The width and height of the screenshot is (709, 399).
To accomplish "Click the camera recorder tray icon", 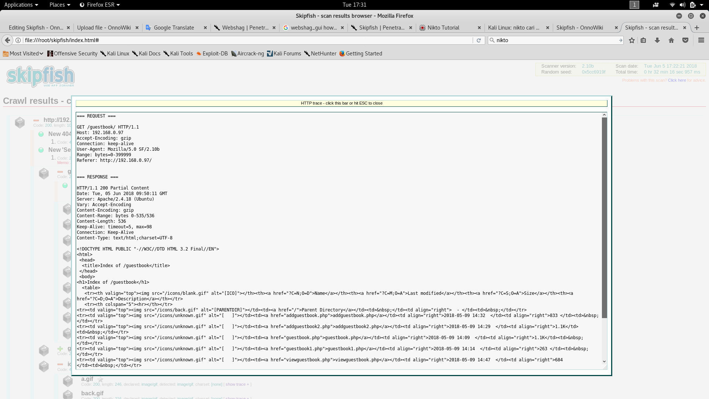I will [x=656, y=5].
